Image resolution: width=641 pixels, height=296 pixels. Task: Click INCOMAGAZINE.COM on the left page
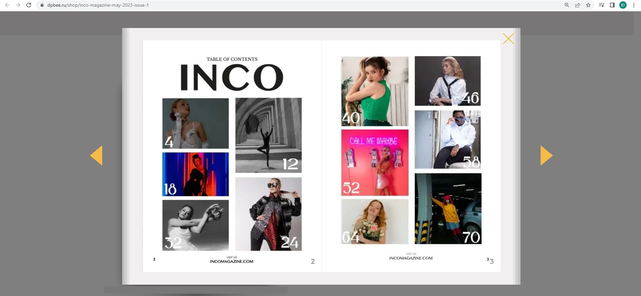click(x=231, y=261)
